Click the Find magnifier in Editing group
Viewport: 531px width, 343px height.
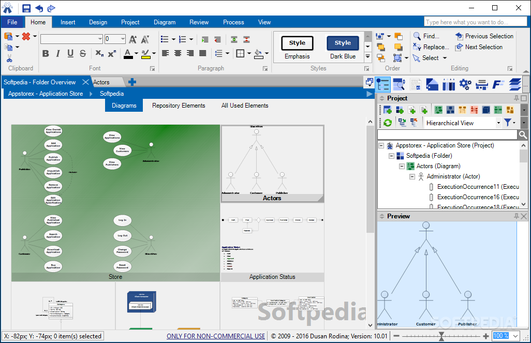[417, 36]
